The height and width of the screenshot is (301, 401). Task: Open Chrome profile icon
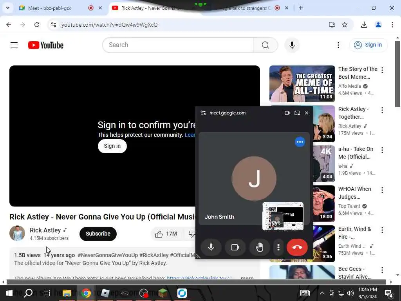tap(378, 25)
